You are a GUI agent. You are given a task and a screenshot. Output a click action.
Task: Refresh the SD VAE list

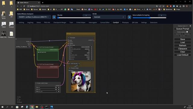click(129, 17)
